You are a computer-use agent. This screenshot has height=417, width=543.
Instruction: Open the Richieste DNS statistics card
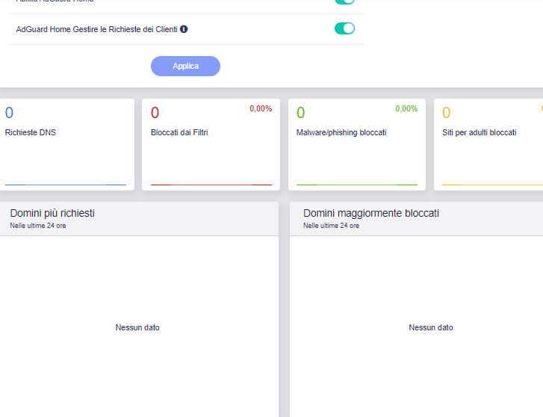pyautogui.click(x=66, y=145)
